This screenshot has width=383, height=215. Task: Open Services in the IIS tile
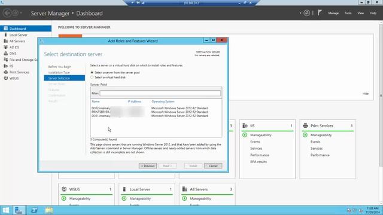[256, 148]
